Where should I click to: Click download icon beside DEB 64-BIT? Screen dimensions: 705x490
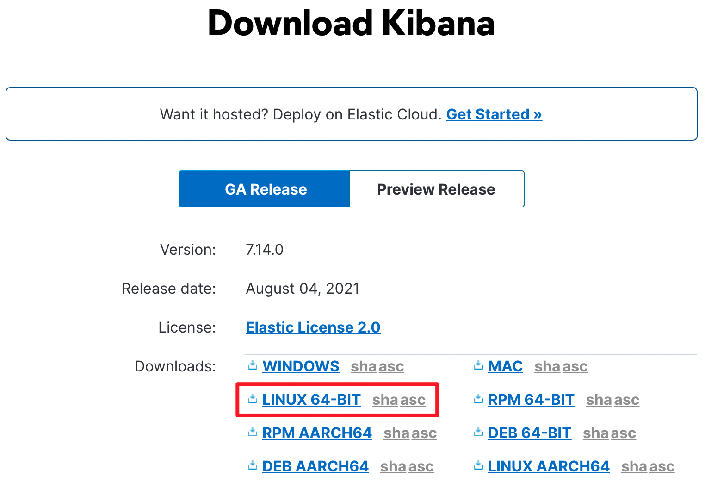point(478,433)
